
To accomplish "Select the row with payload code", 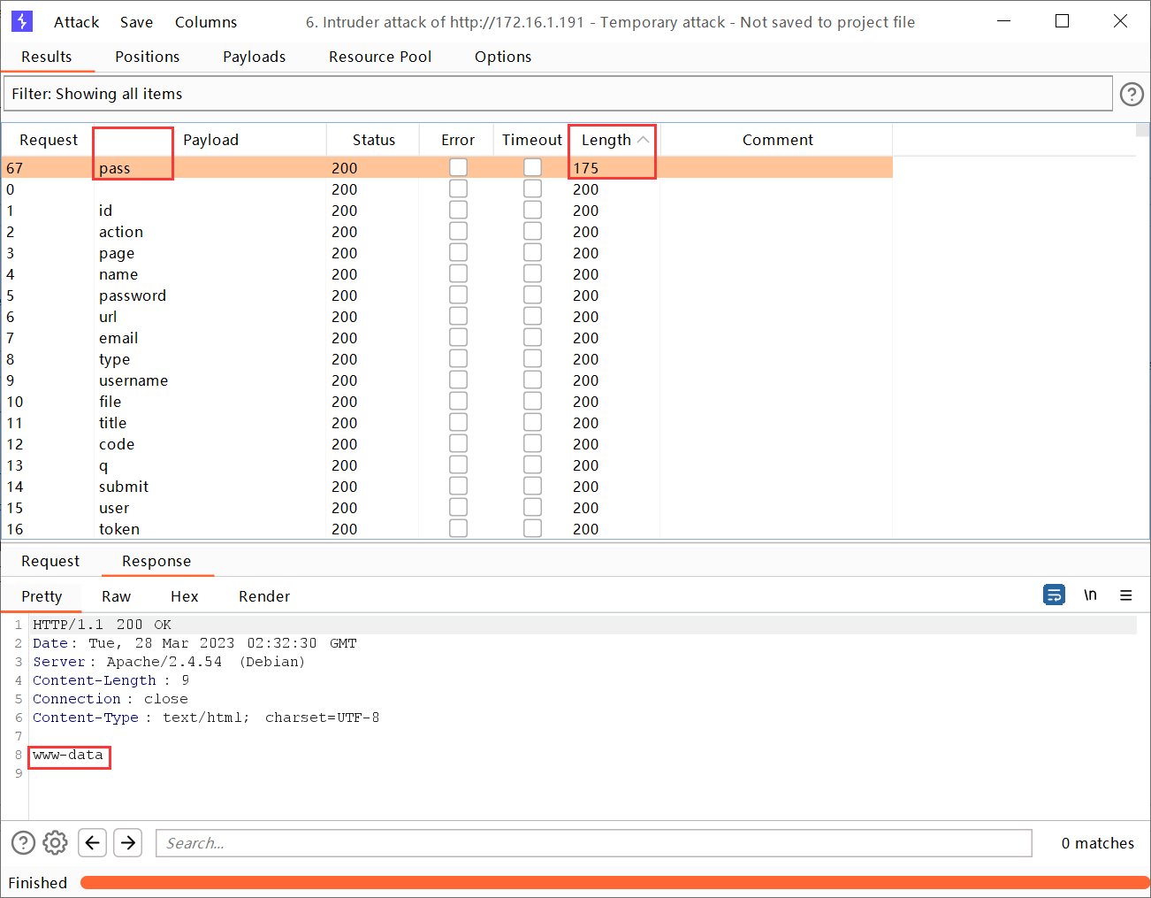I will click(x=446, y=444).
